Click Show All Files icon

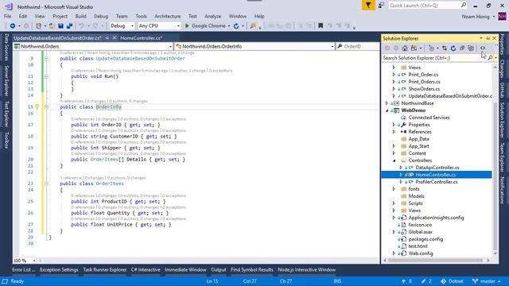point(471,48)
